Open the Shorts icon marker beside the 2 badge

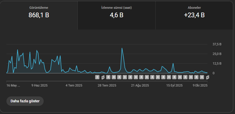[103, 77]
